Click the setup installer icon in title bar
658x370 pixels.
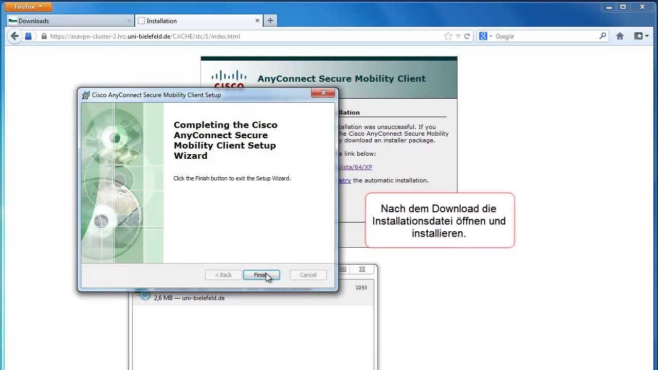[86, 95]
